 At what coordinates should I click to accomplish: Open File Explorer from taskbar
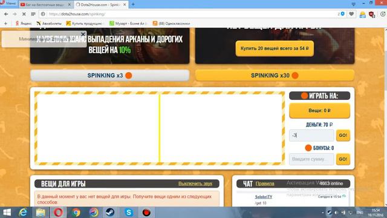41,213
